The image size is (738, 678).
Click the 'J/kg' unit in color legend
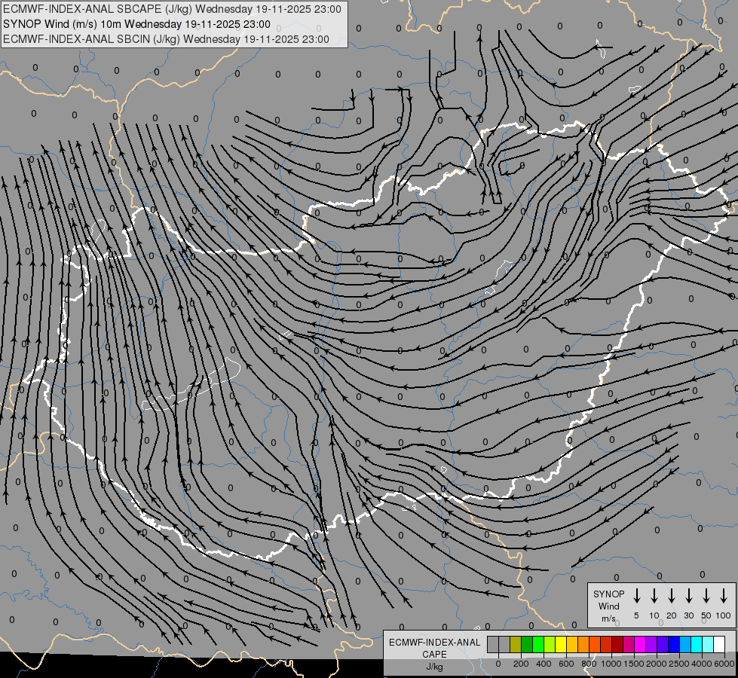click(x=434, y=667)
